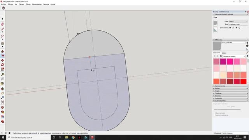Select the Text label tool
This screenshot has width=249, height=140.
(x=2, y=79)
